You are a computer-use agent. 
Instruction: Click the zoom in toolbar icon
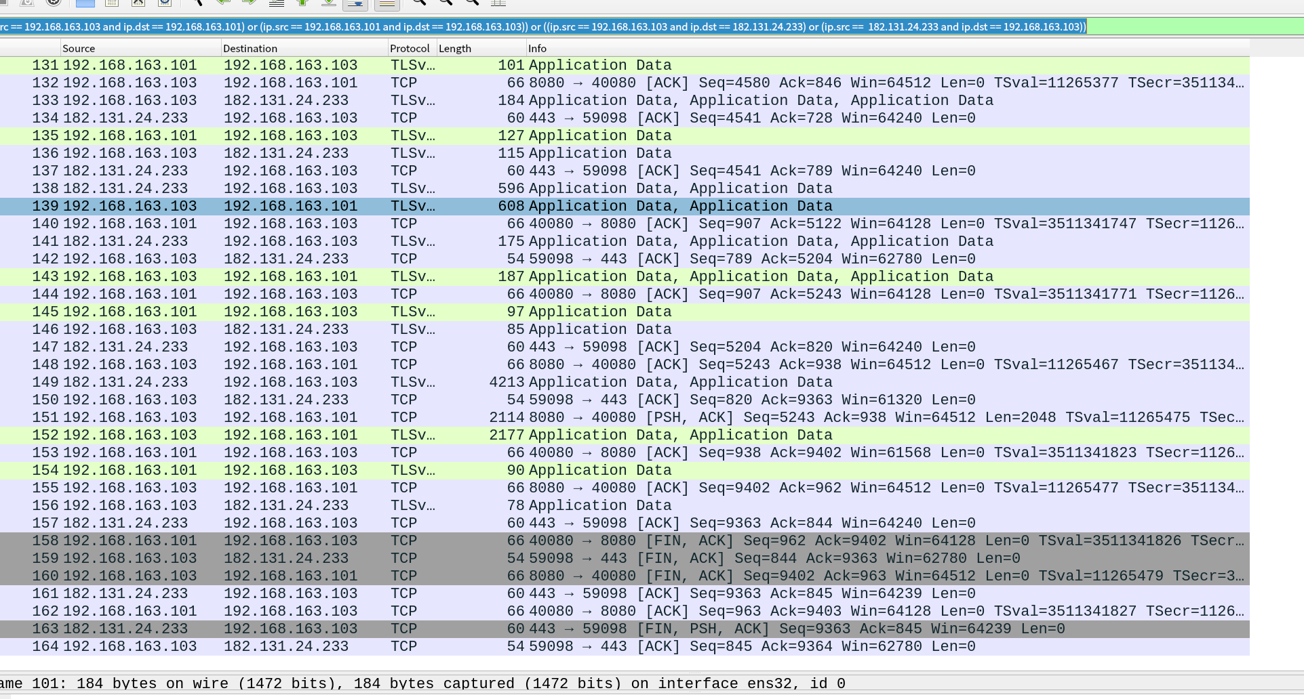coord(419,3)
